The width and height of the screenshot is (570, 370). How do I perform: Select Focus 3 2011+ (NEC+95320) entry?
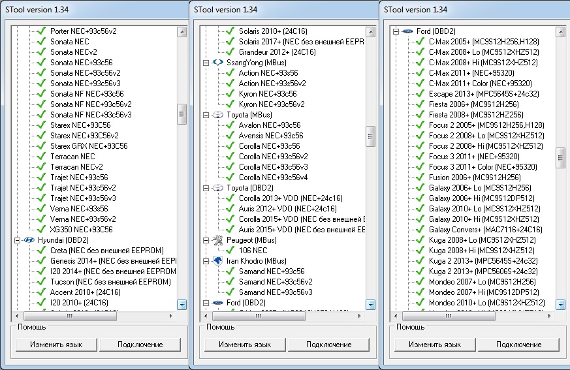tap(474, 157)
